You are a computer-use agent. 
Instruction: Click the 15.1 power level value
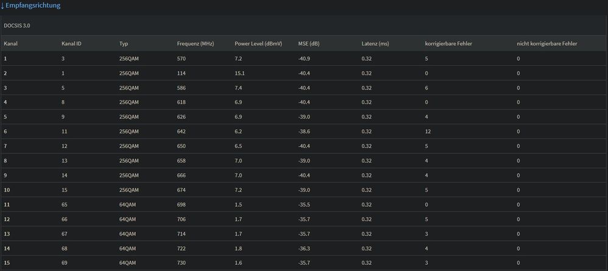[240, 73]
